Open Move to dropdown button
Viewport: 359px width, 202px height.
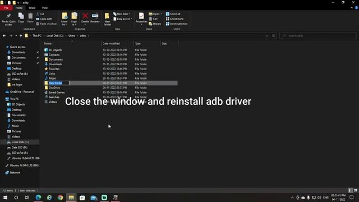(65, 19)
